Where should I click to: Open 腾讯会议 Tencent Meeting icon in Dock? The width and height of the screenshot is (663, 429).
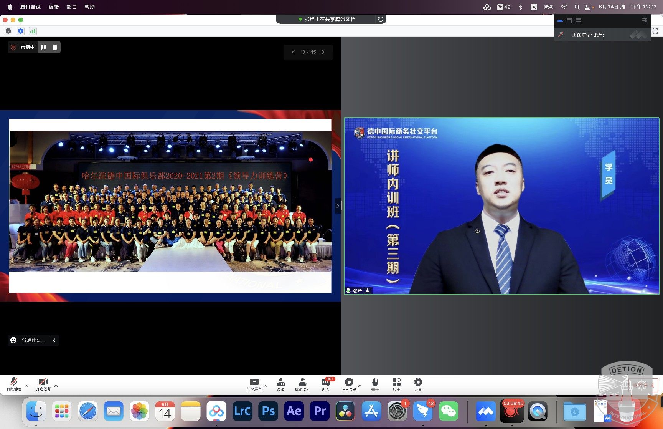(486, 411)
